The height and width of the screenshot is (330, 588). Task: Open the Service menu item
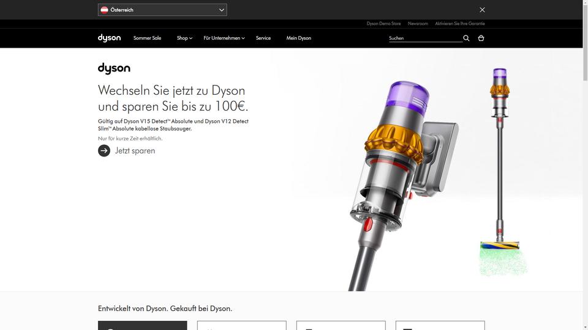(263, 38)
